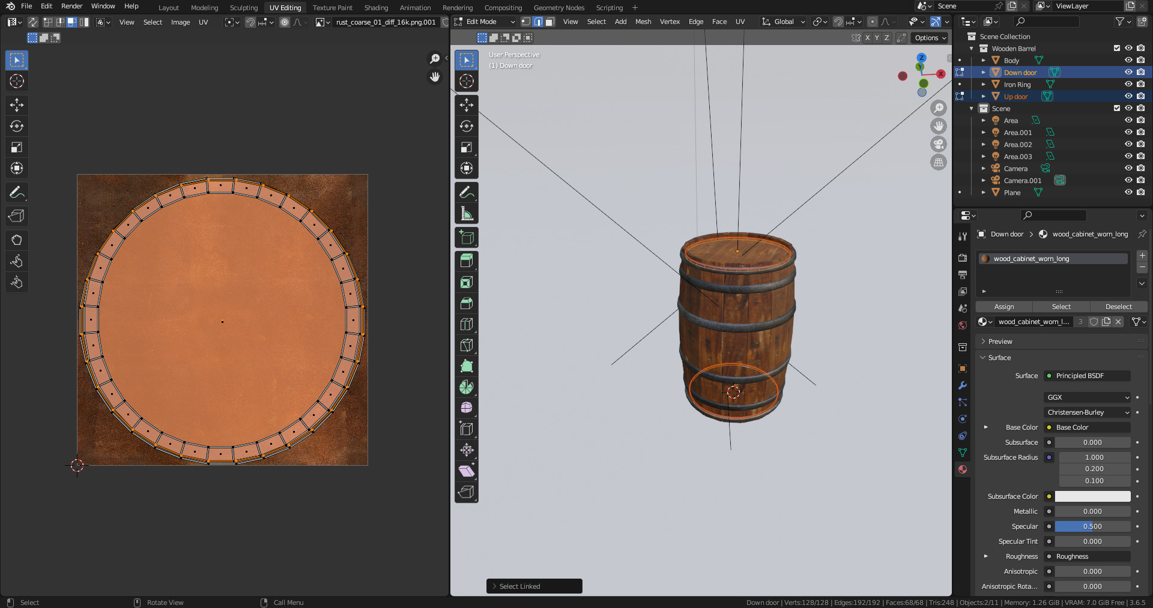Switch to the Texture Paint workspace tab

click(x=332, y=8)
